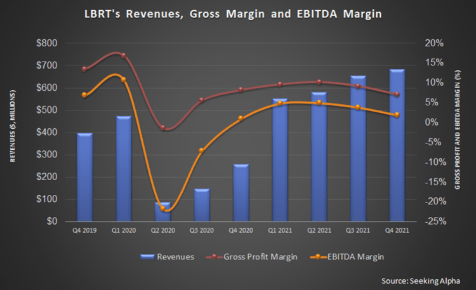
Task: Select the Q3 2020 revenue bar
Action: tap(202, 206)
